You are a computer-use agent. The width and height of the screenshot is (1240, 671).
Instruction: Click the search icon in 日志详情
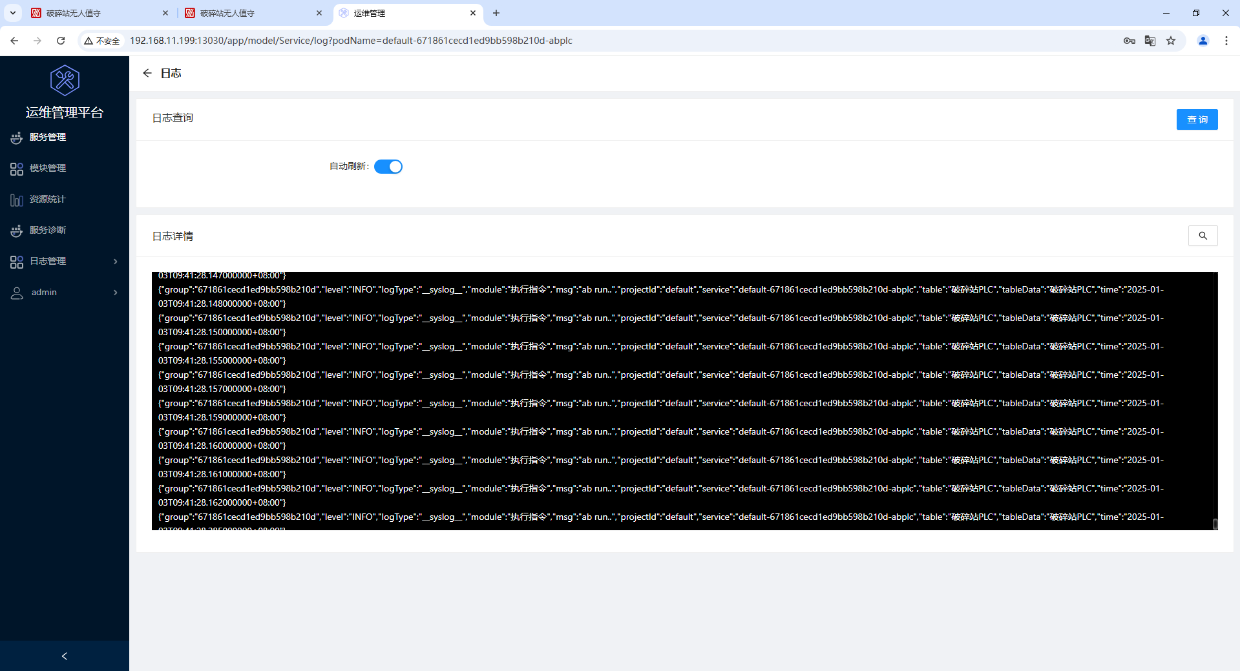coord(1203,236)
